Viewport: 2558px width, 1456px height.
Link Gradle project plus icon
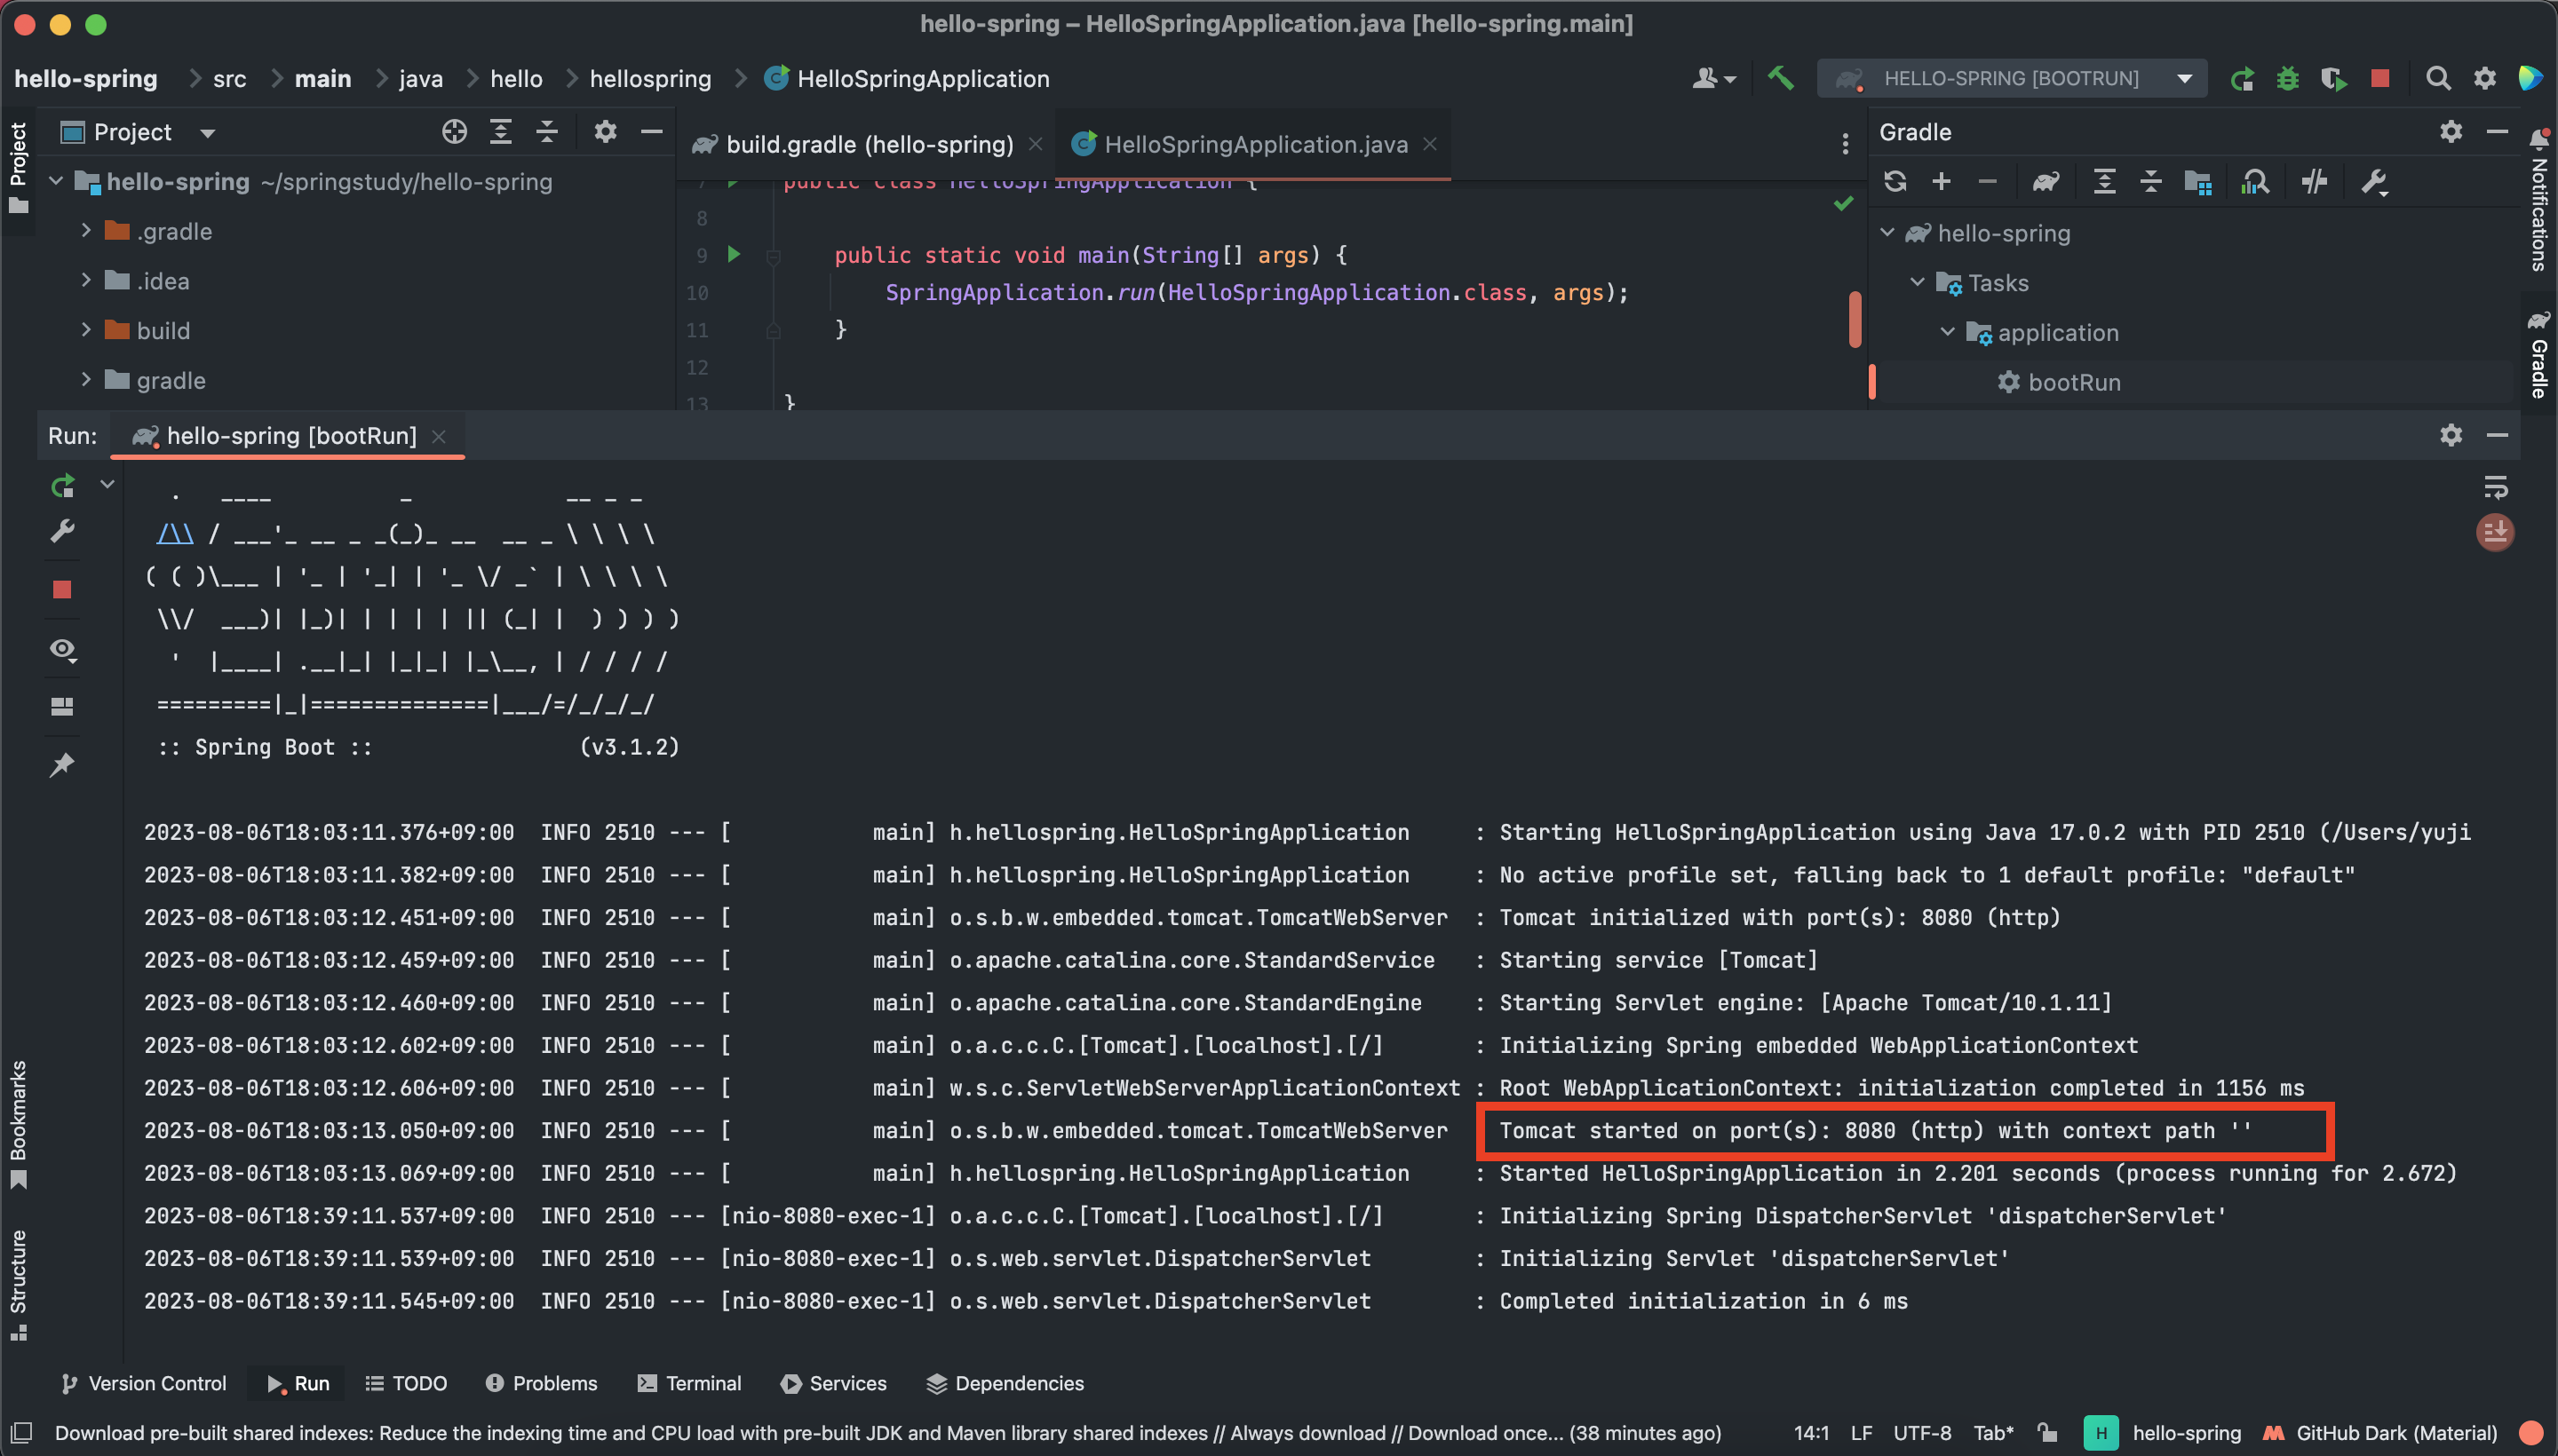point(1941,182)
